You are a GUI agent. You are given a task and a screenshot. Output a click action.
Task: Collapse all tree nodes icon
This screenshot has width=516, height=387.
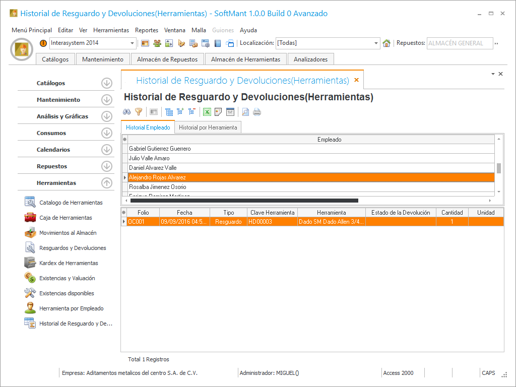point(191,112)
